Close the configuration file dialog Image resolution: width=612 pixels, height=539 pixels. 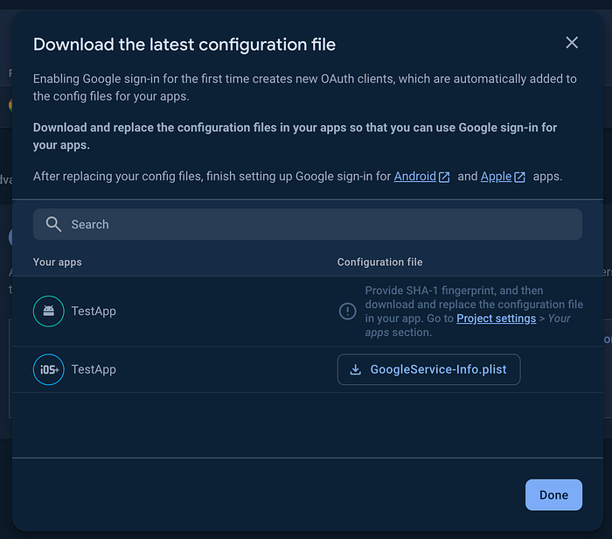pos(572,43)
